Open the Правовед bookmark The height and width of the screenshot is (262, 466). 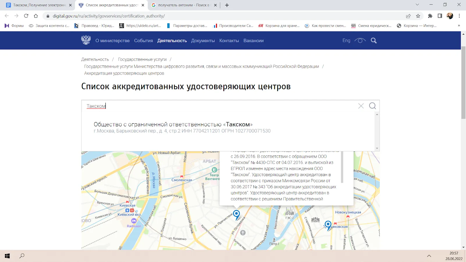click(94, 26)
